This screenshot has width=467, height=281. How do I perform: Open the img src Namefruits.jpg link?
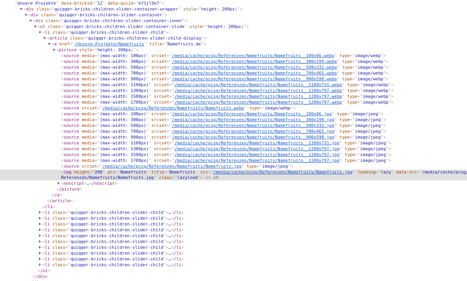click(x=282, y=172)
